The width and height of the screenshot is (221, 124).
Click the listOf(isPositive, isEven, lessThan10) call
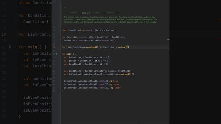click(x=108, y=71)
